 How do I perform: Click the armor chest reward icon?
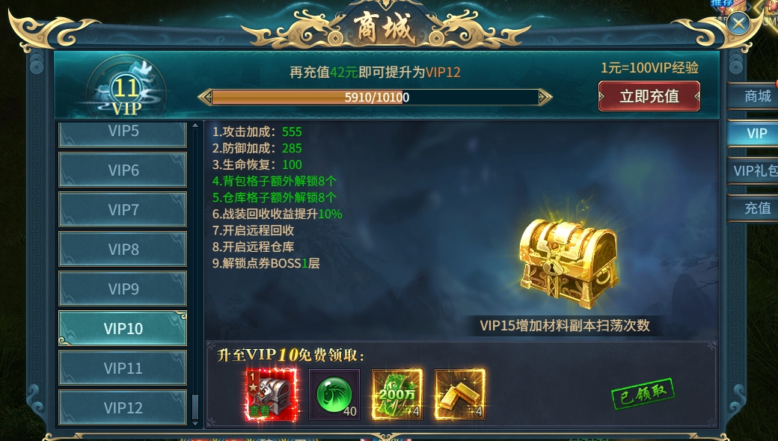pyautogui.click(x=272, y=395)
